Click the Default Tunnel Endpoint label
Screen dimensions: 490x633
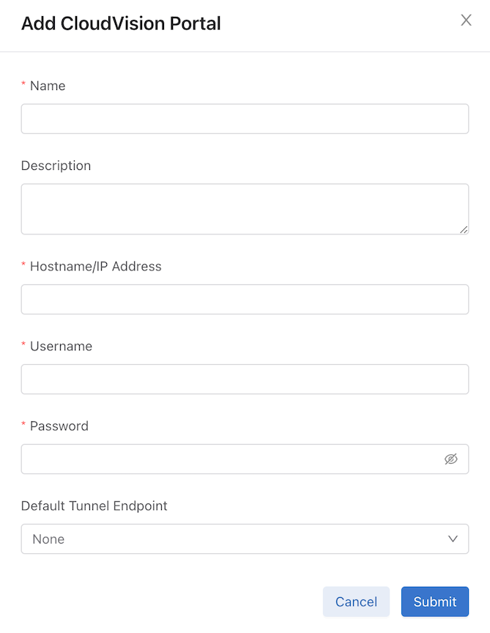94,506
